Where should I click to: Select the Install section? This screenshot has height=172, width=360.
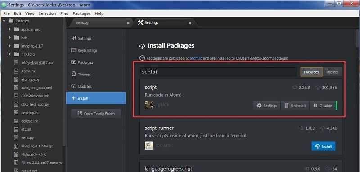pyautogui.click(x=96, y=98)
